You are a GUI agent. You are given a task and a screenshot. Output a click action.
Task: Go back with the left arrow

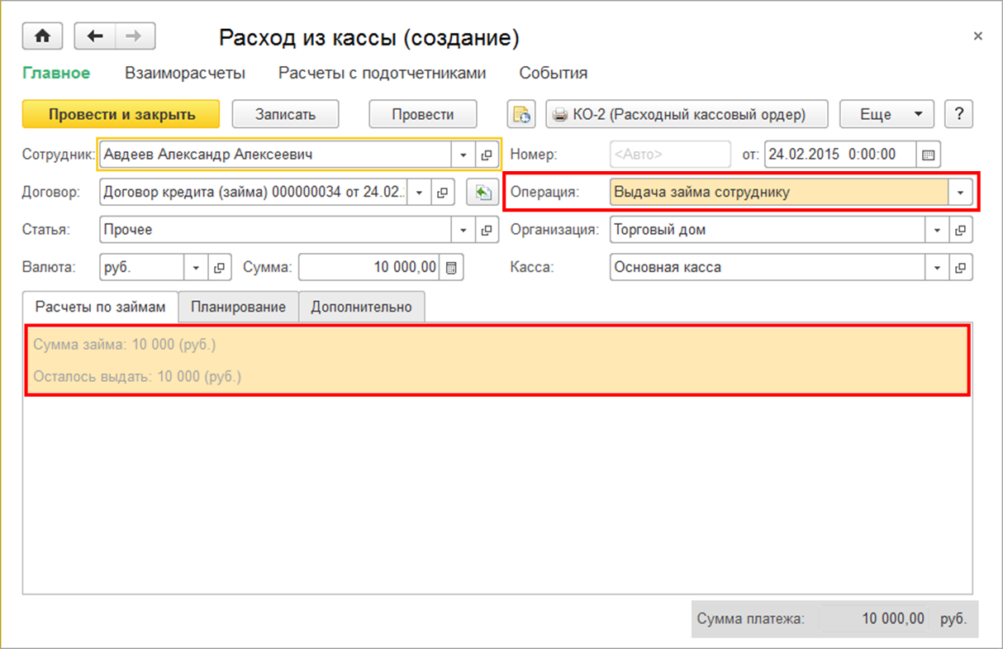pos(94,36)
